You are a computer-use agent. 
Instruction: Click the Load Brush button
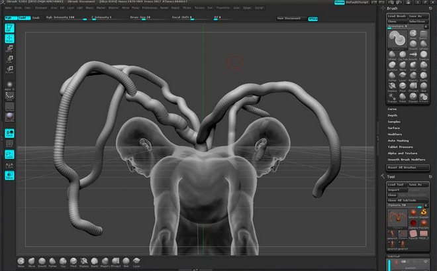397,15
